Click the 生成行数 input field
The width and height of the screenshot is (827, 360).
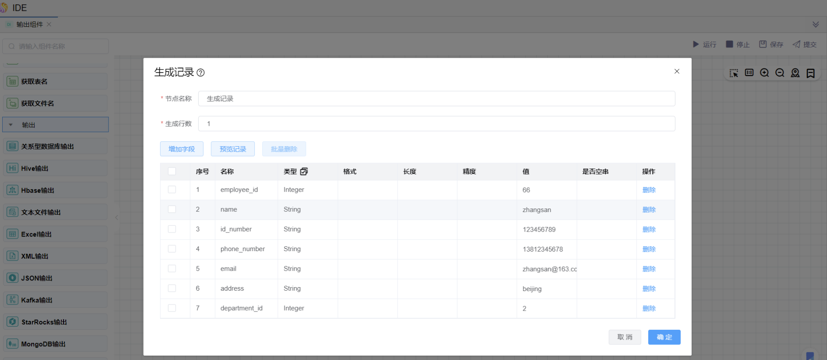coord(436,124)
